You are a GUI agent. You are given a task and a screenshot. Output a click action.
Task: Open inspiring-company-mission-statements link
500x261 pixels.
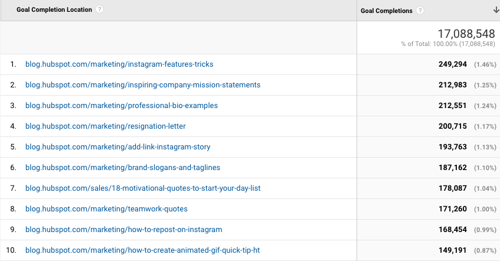(143, 84)
